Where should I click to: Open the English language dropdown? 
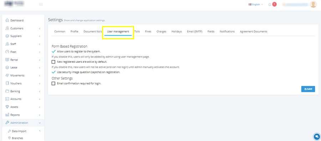(x=256, y=4)
